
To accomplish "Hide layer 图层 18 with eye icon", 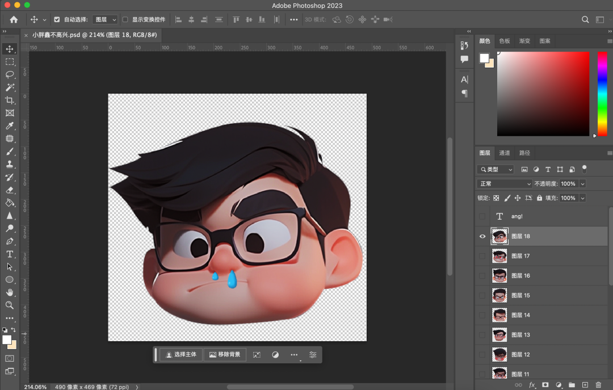I will click(482, 236).
